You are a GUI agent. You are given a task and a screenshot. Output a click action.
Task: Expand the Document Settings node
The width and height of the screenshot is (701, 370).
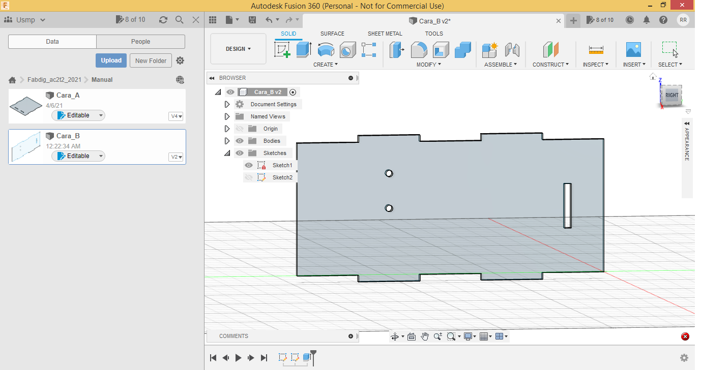(227, 104)
